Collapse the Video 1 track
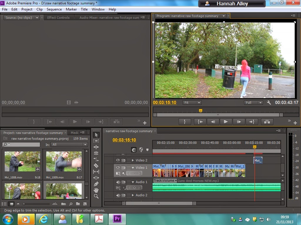 tap(133, 168)
